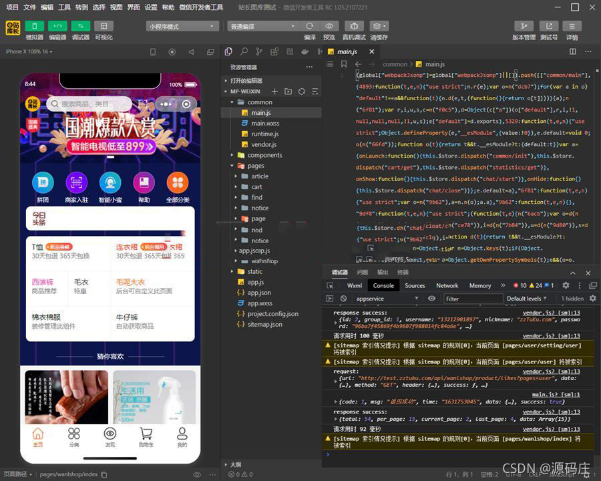Click the Console filter input field
This screenshot has width=601, height=481.
[x=473, y=299]
